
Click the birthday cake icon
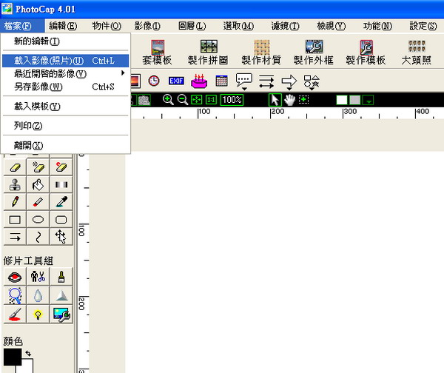[198, 81]
